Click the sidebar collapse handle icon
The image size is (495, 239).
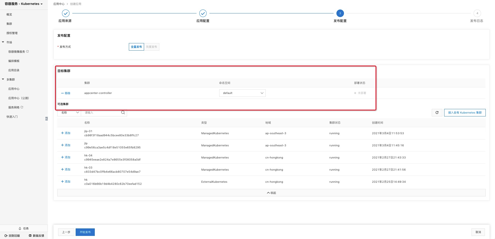coord(46,119)
